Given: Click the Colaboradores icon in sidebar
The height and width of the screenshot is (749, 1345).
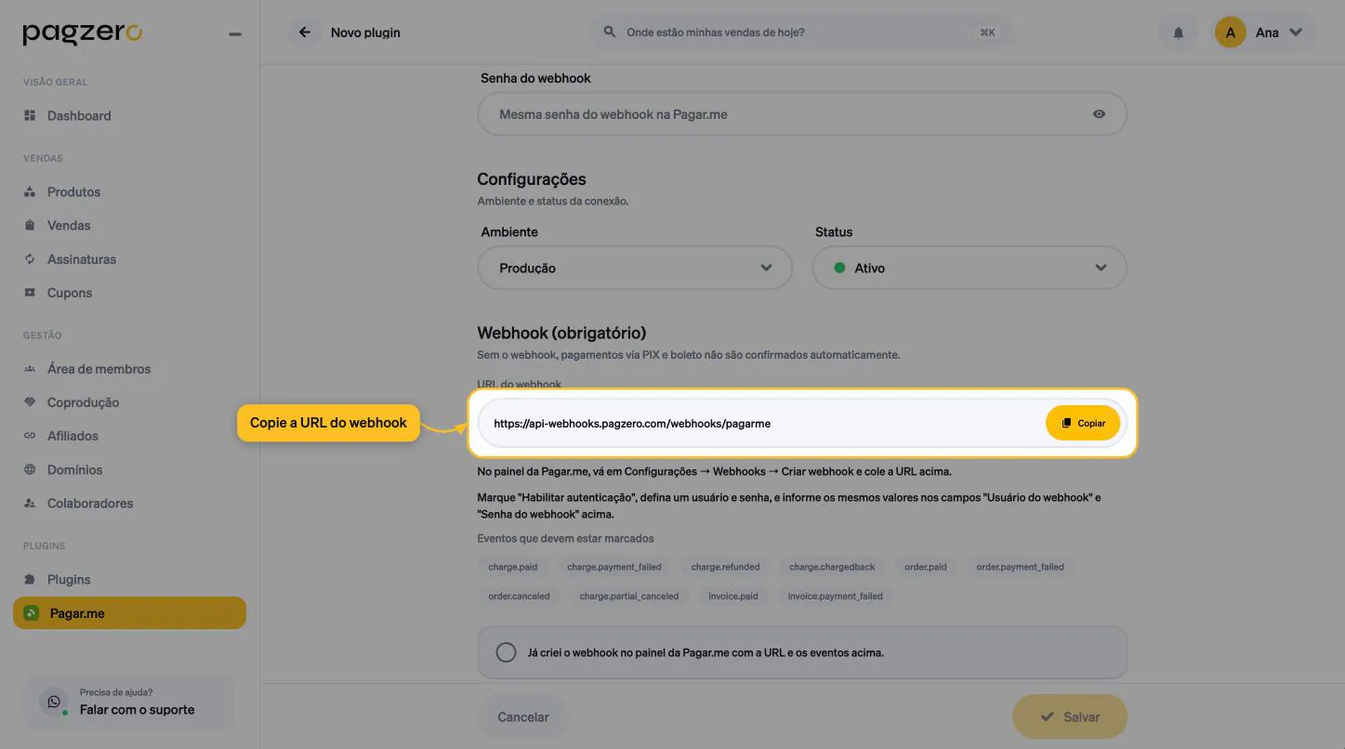Looking at the screenshot, I should [x=30, y=503].
